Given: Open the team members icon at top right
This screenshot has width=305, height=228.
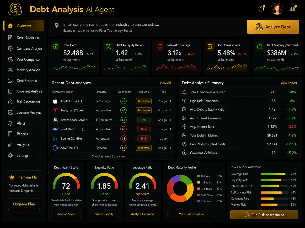Looking at the screenshot, I should click(293, 9).
